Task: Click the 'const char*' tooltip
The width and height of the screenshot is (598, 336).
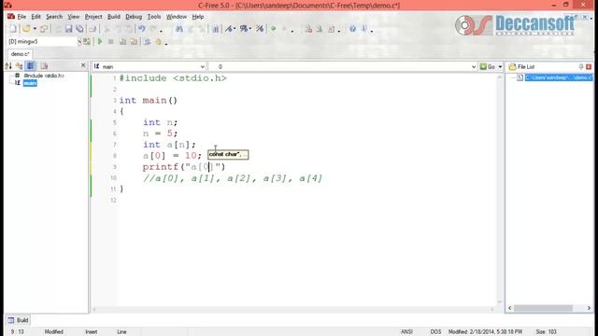Action: coord(228,154)
